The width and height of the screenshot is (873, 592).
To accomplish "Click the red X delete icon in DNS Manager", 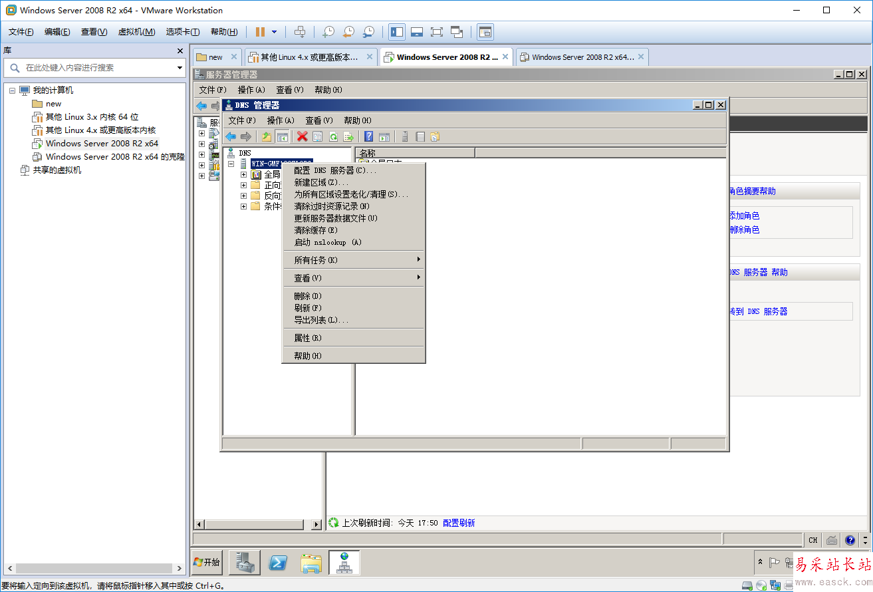I will pos(302,137).
